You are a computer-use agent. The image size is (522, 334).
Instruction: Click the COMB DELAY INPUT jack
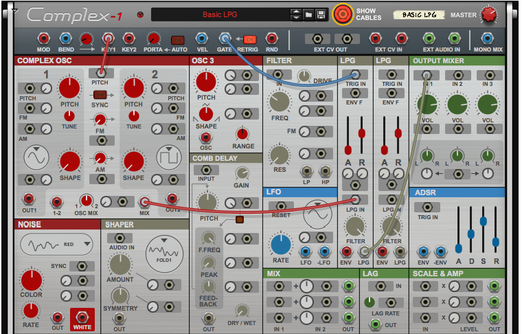207,170
